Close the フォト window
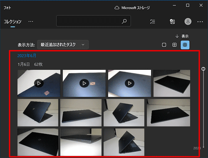Viewport: 208px width, 158px height. (201, 5)
